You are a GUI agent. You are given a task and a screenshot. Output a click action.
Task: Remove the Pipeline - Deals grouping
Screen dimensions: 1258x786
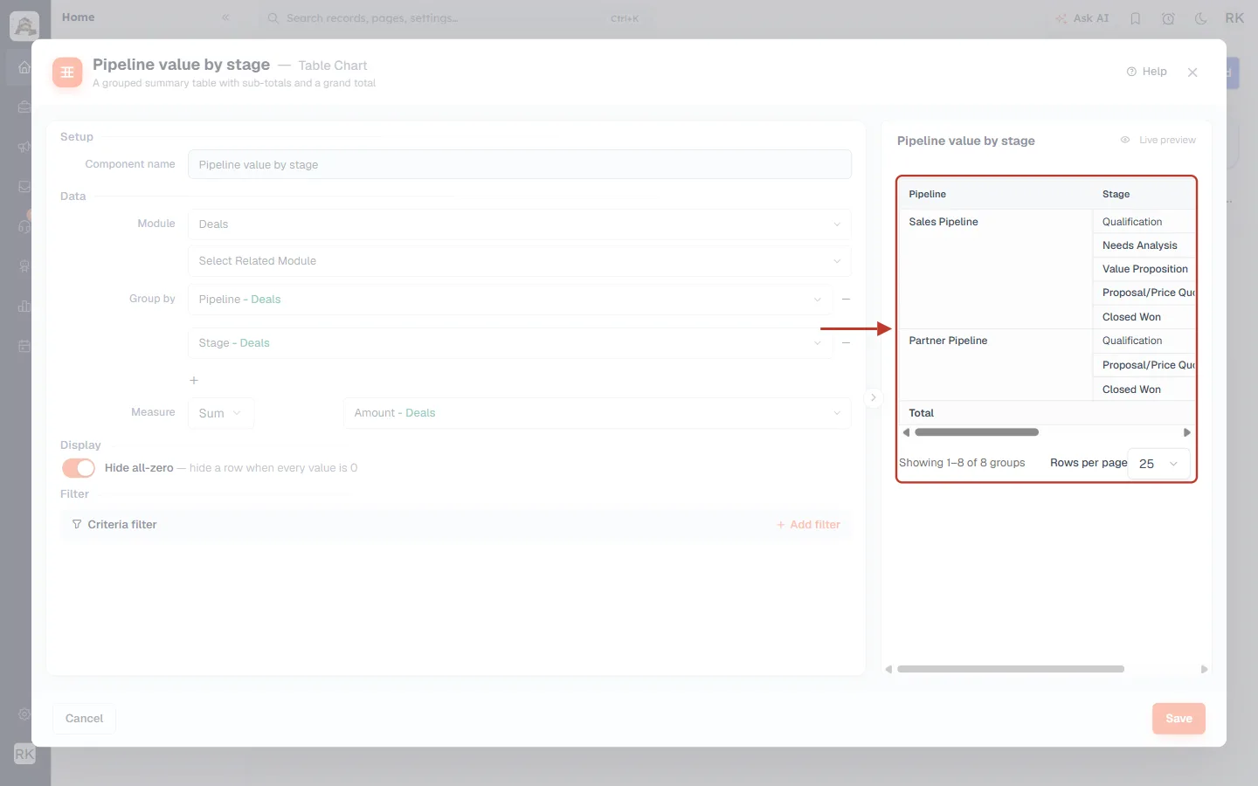tap(846, 300)
